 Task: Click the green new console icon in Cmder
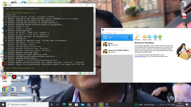pos(80,73)
